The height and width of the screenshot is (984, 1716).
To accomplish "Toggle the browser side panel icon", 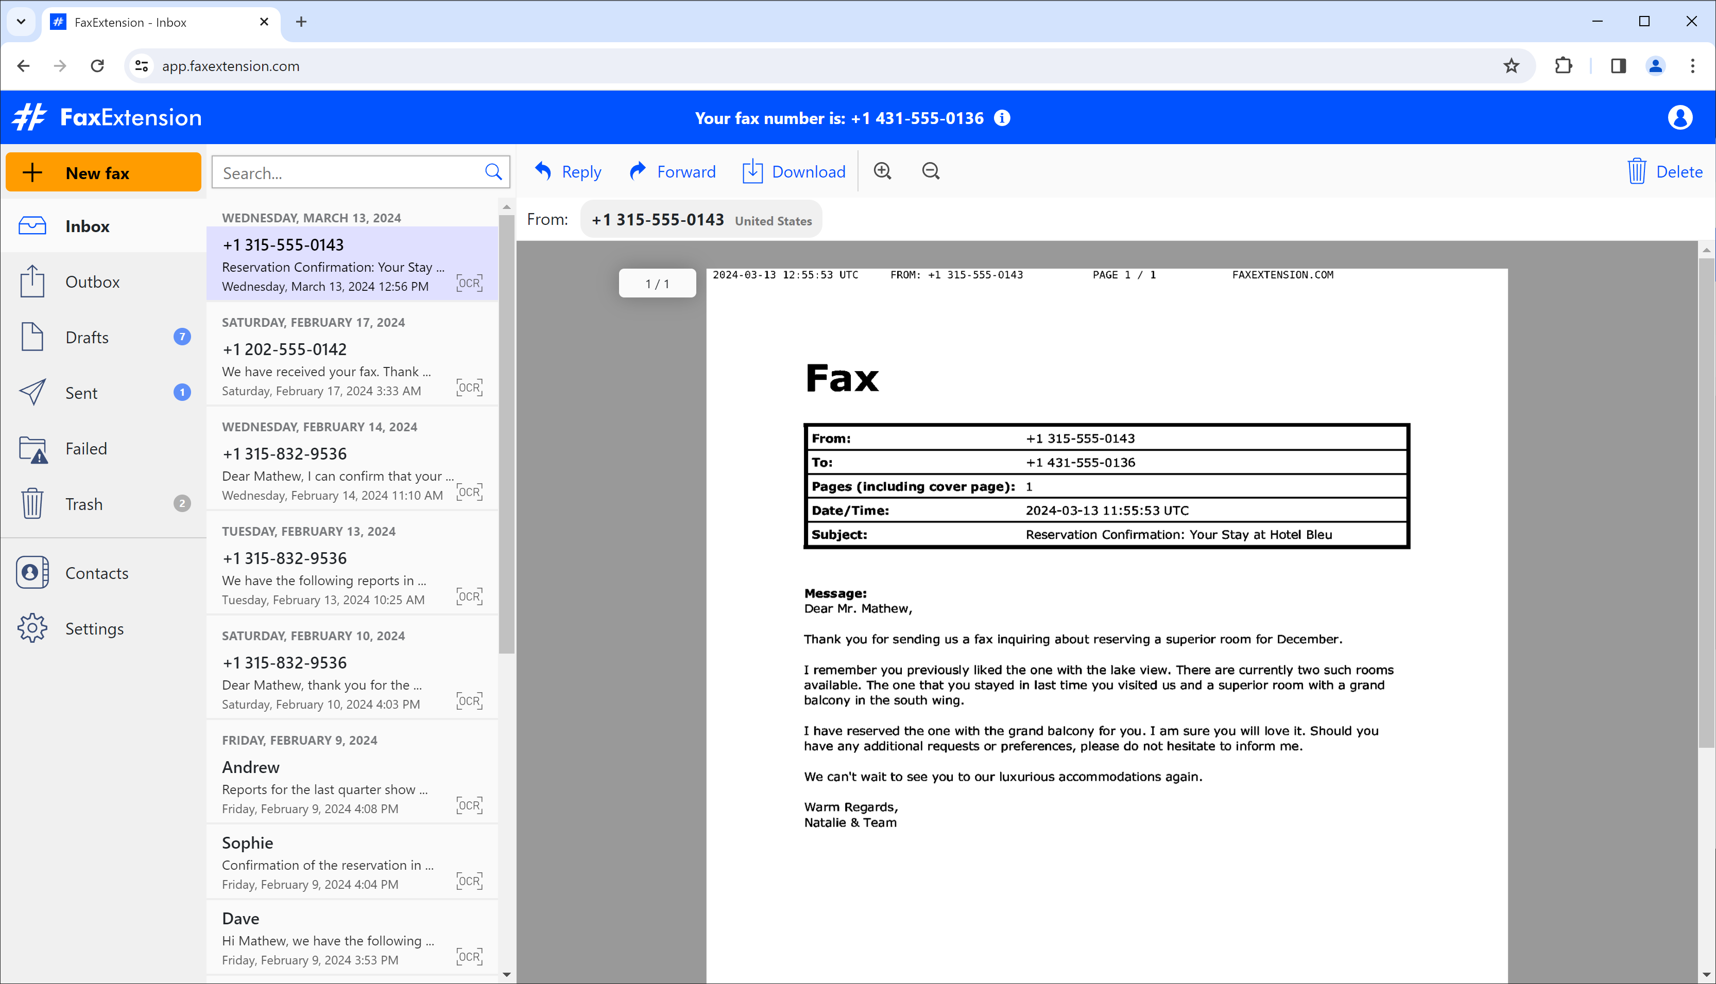I will tap(1618, 65).
